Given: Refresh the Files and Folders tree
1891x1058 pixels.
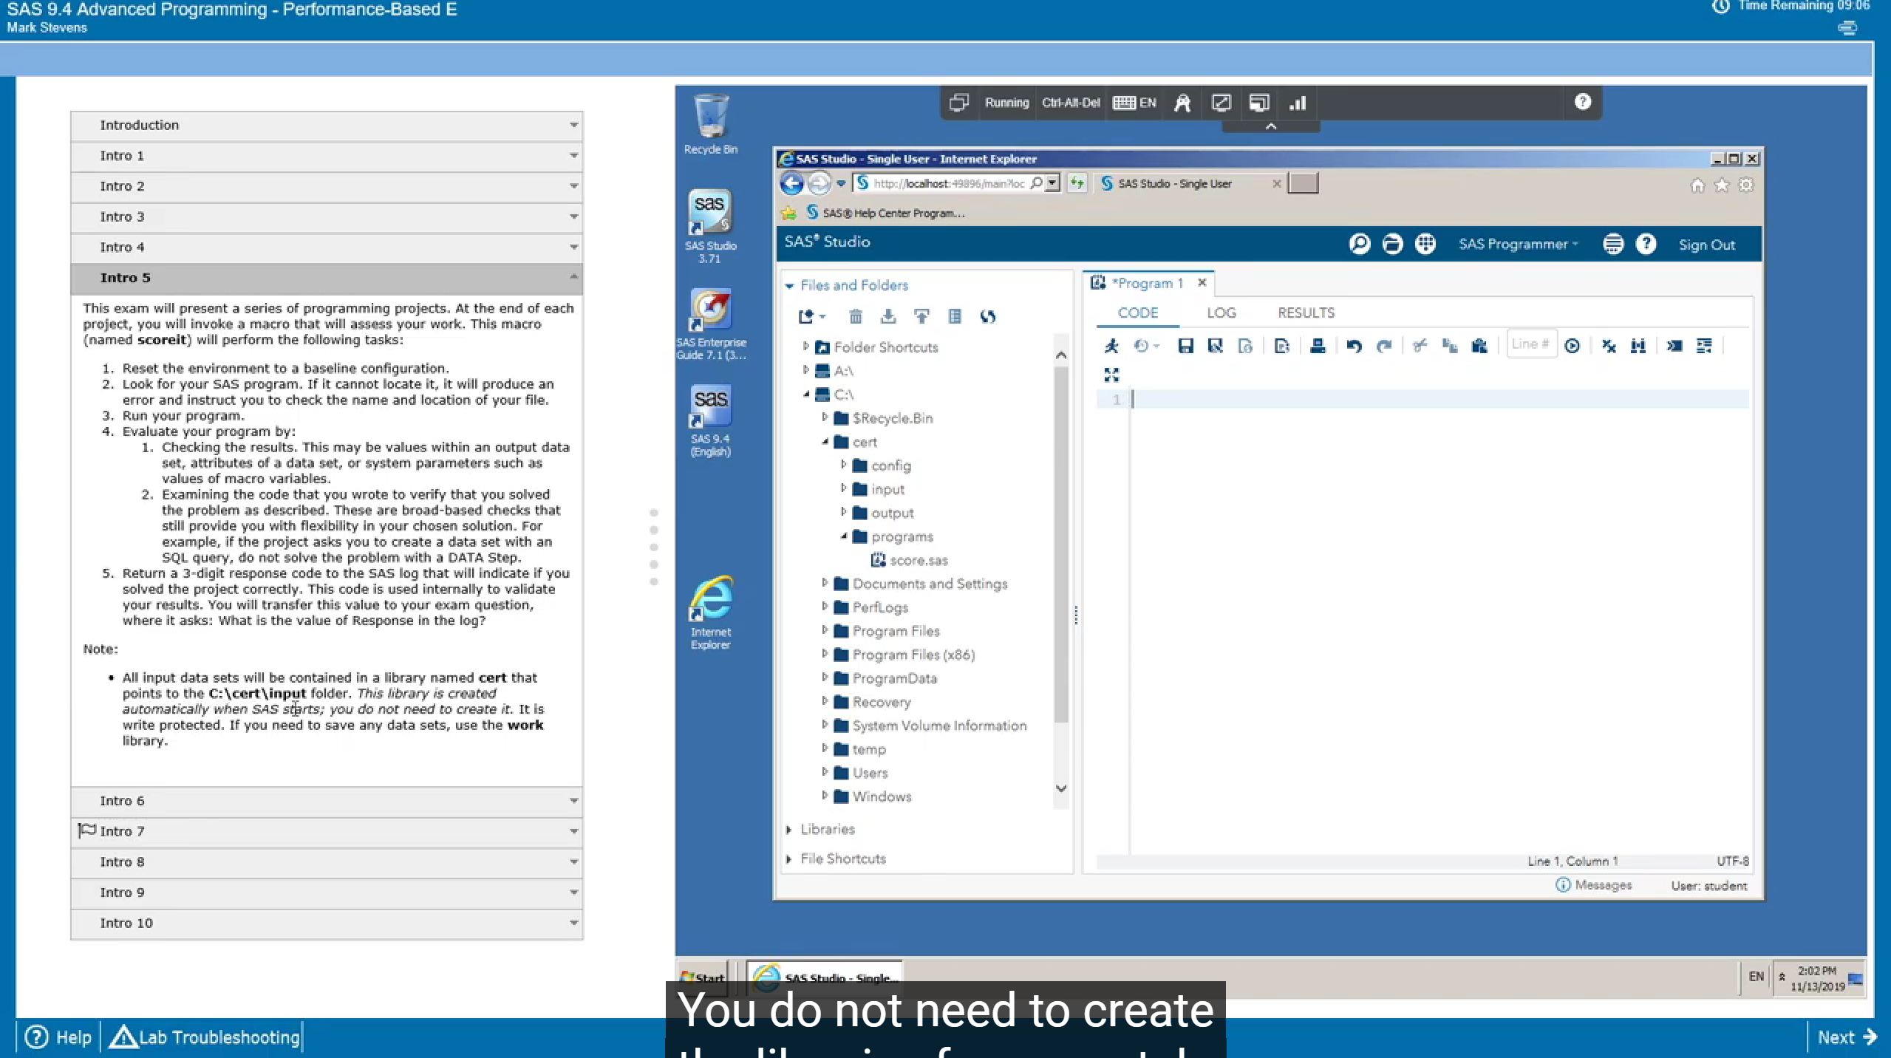Looking at the screenshot, I should 988,317.
